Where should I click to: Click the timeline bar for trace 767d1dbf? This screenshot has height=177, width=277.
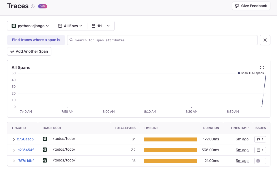170,161
